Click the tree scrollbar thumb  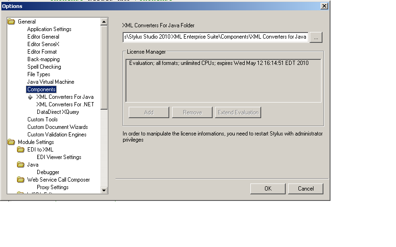click(x=104, y=67)
